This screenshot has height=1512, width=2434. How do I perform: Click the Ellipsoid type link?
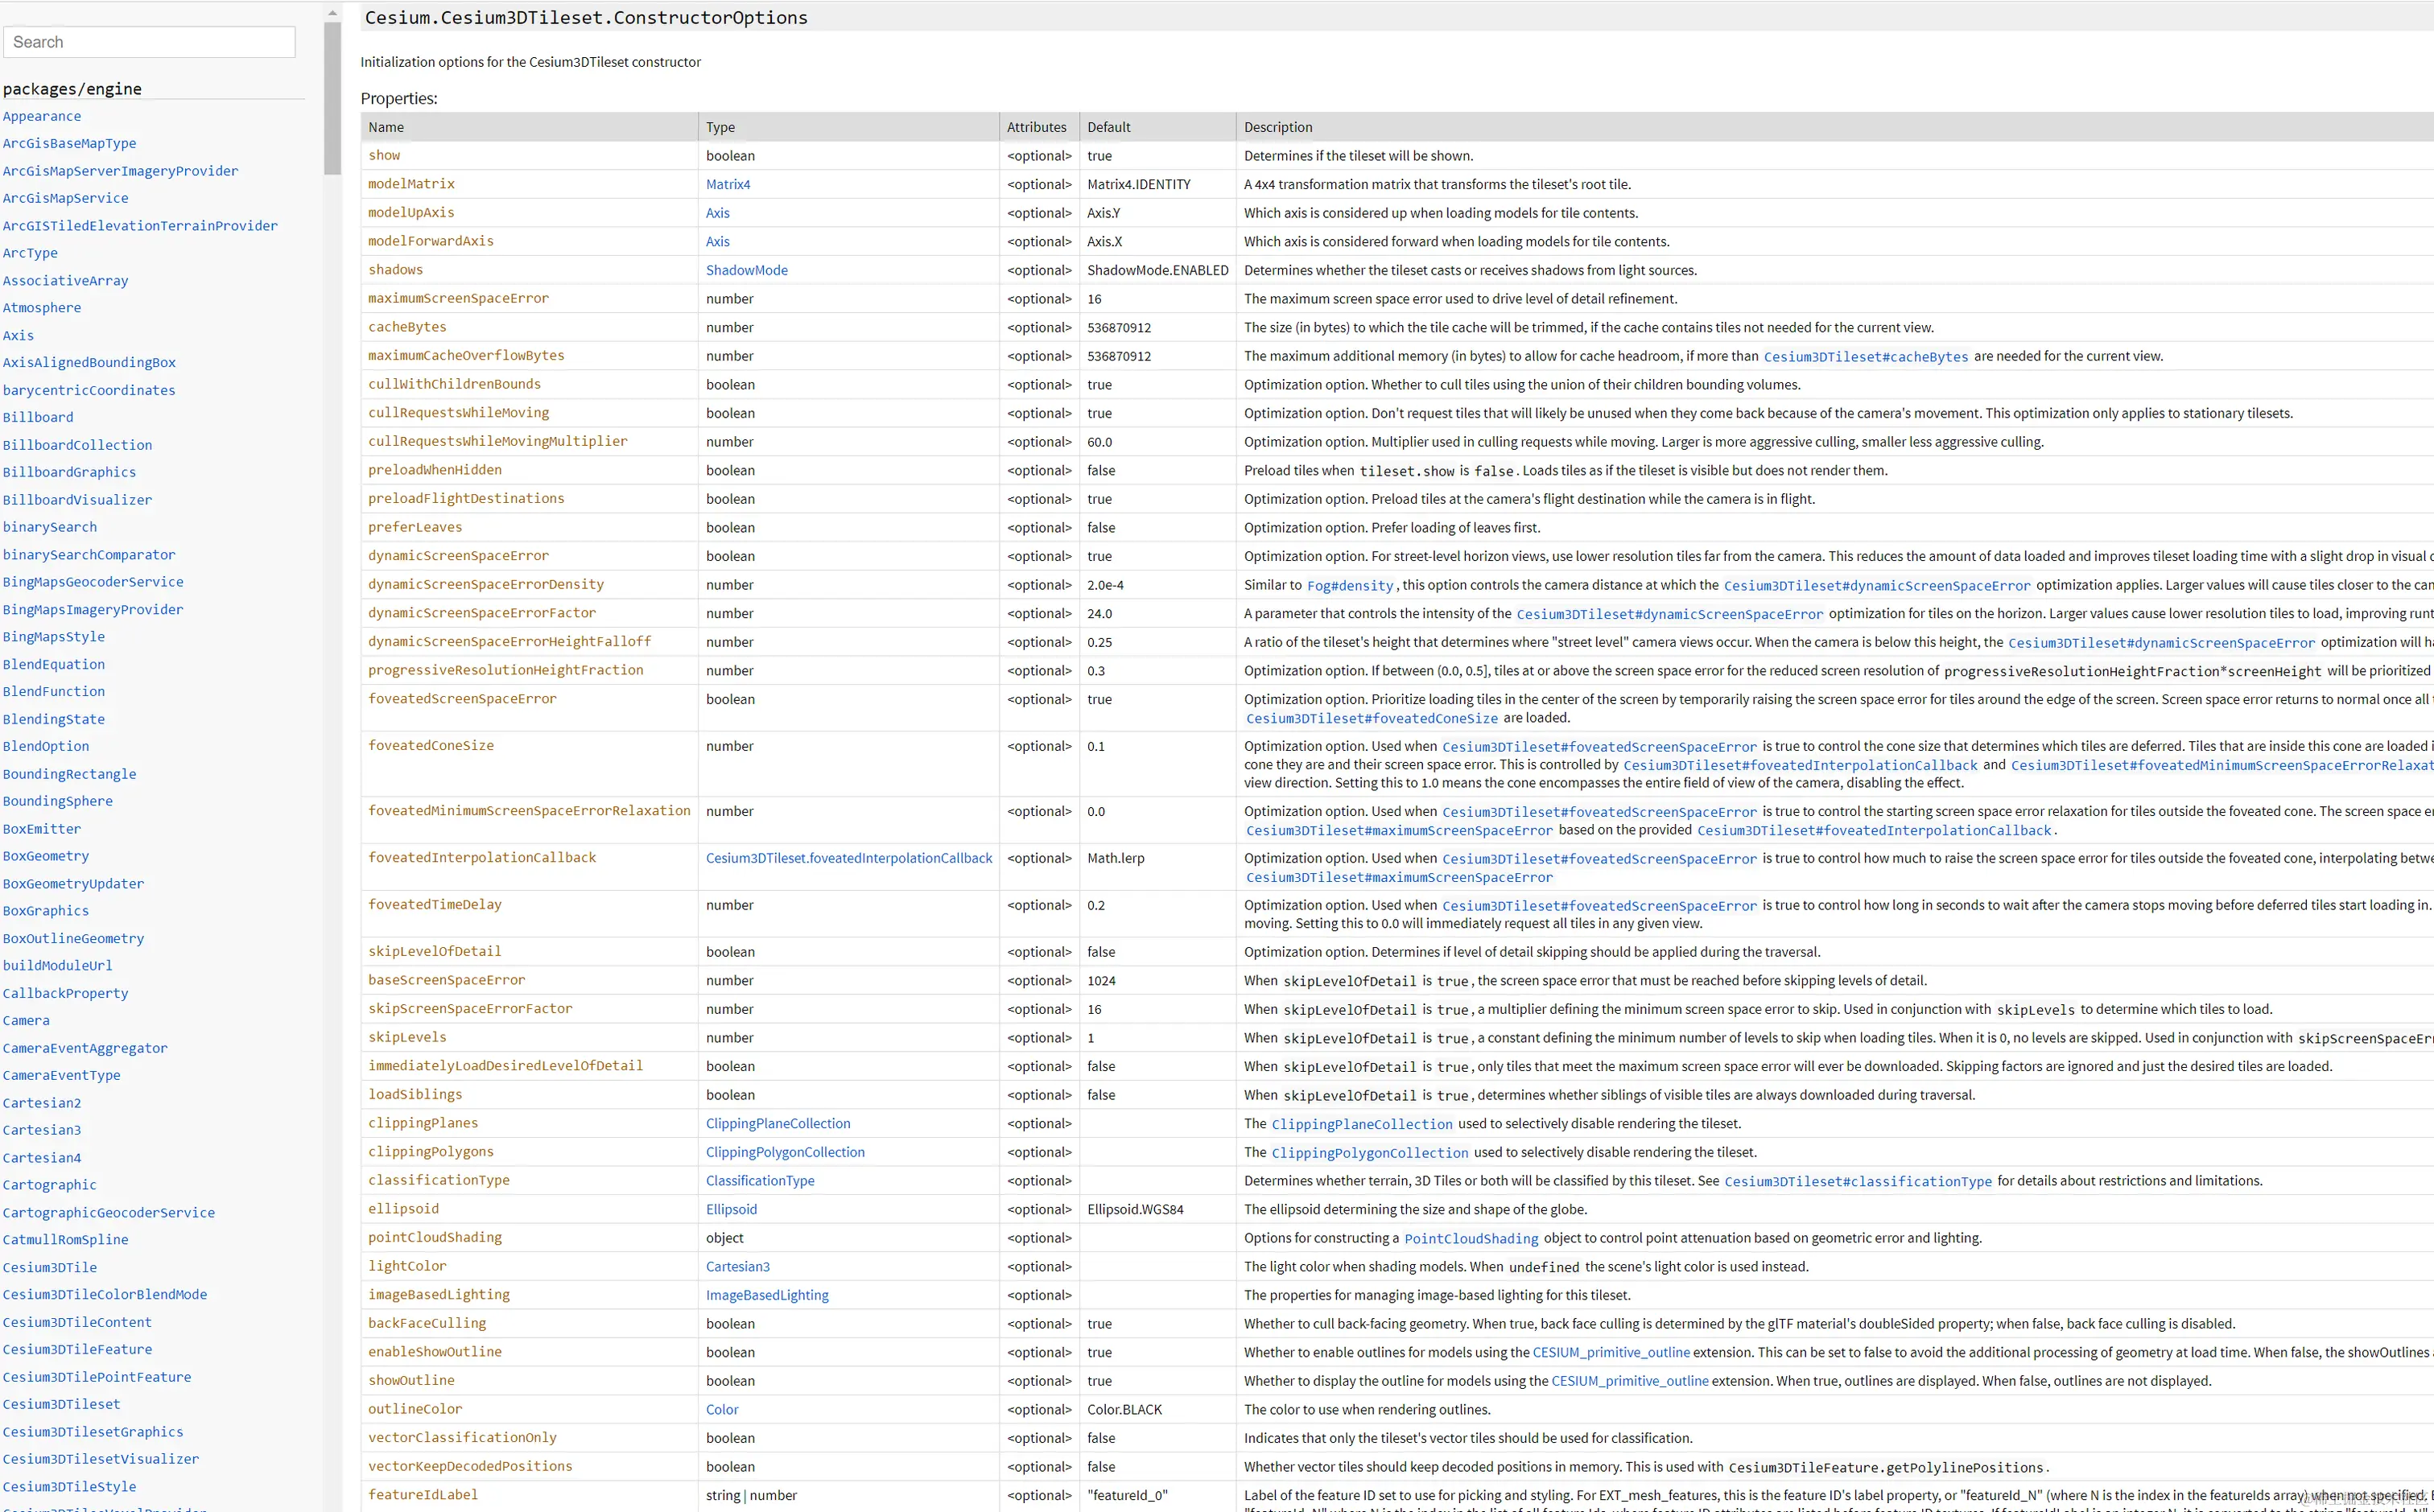(x=731, y=1209)
